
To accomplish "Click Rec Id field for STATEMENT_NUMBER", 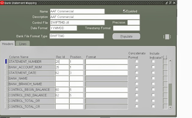I will point(62,62).
